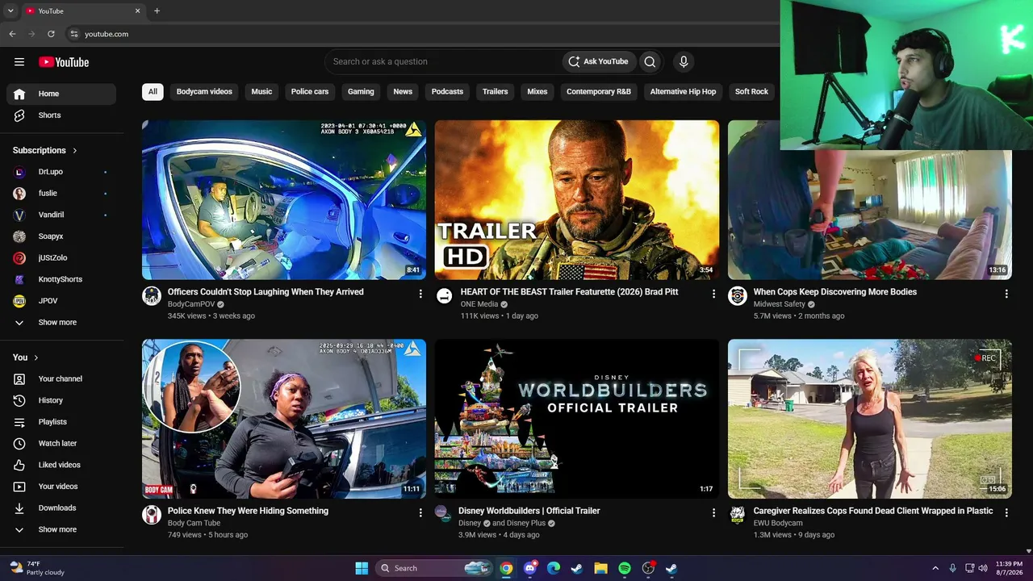Expand Show more under the You section
The height and width of the screenshot is (581, 1033).
click(61, 529)
